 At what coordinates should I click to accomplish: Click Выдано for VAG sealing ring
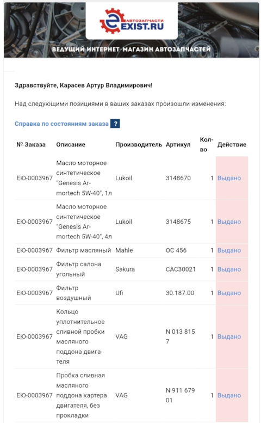(229, 336)
